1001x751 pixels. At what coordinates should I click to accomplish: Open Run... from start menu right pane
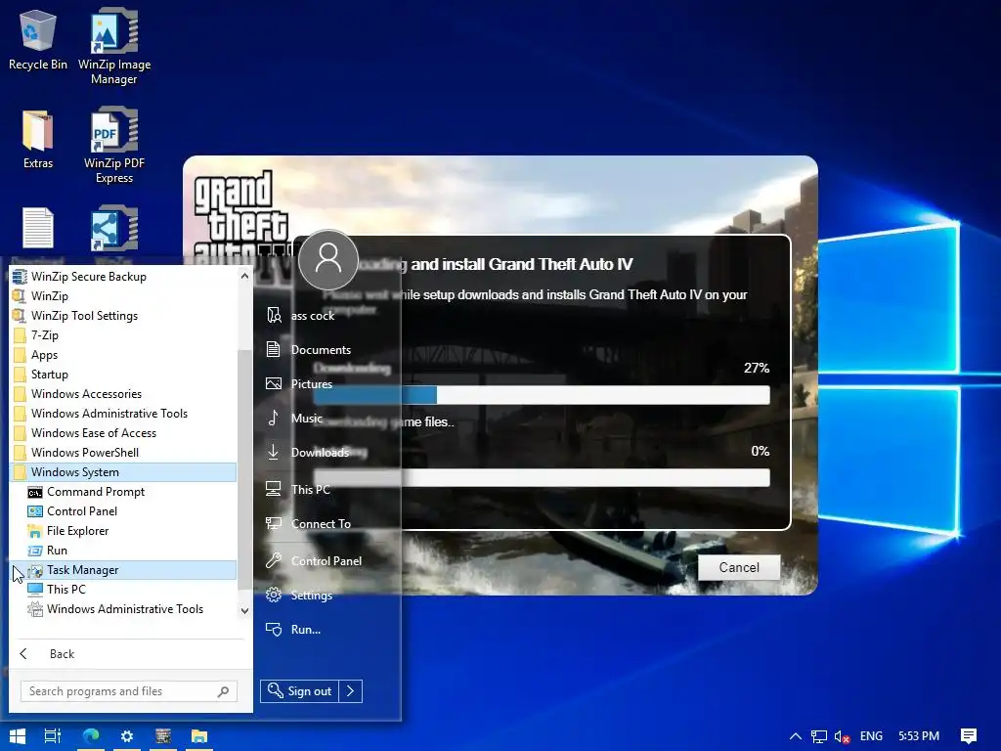[x=293, y=630]
